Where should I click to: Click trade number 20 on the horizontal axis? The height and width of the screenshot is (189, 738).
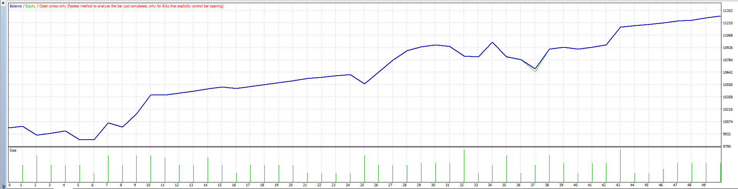(291, 185)
